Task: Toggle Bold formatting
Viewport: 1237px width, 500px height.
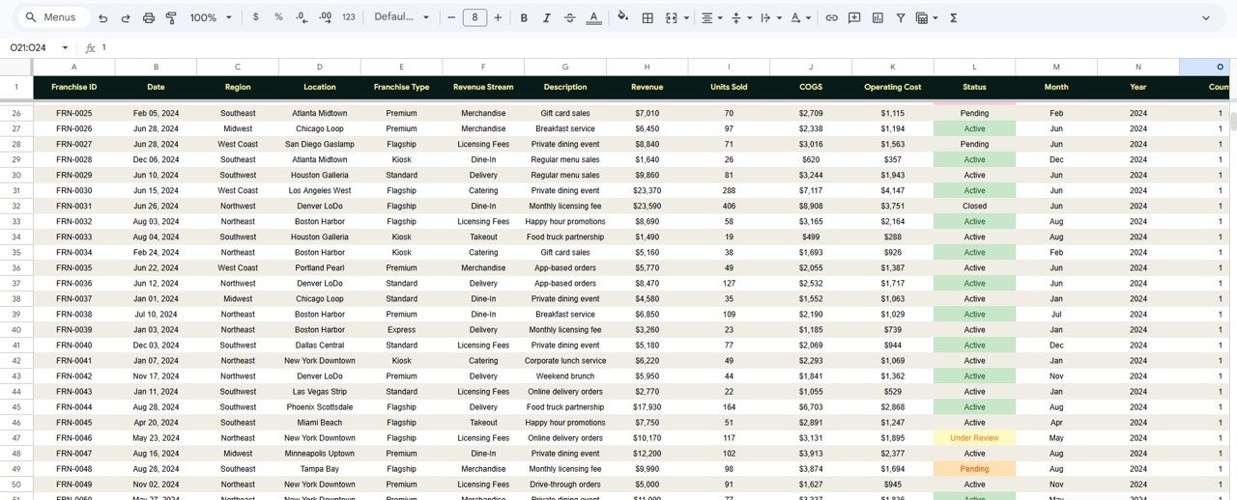Action: (524, 17)
